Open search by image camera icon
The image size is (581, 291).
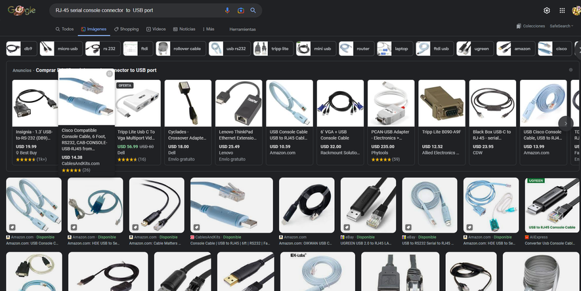(x=241, y=10)
